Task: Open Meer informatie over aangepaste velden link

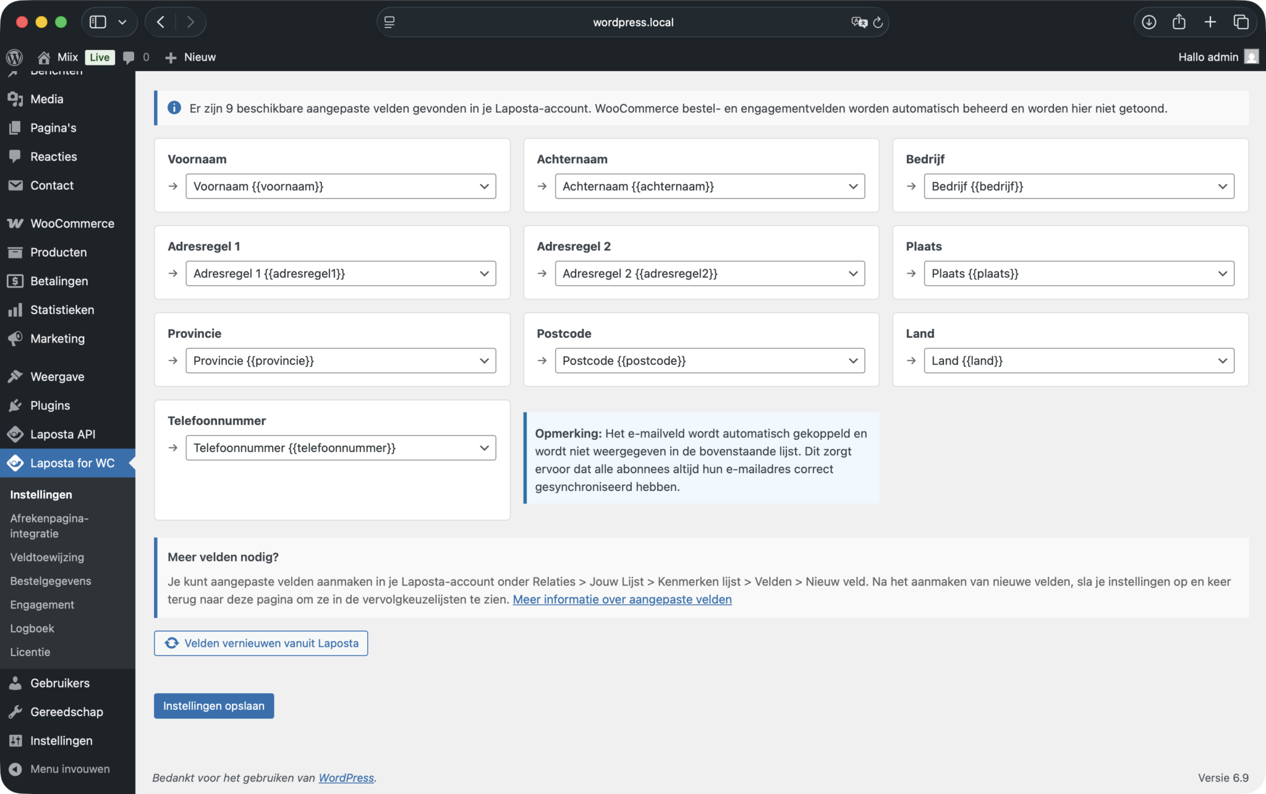Action: tap(622, 599)
